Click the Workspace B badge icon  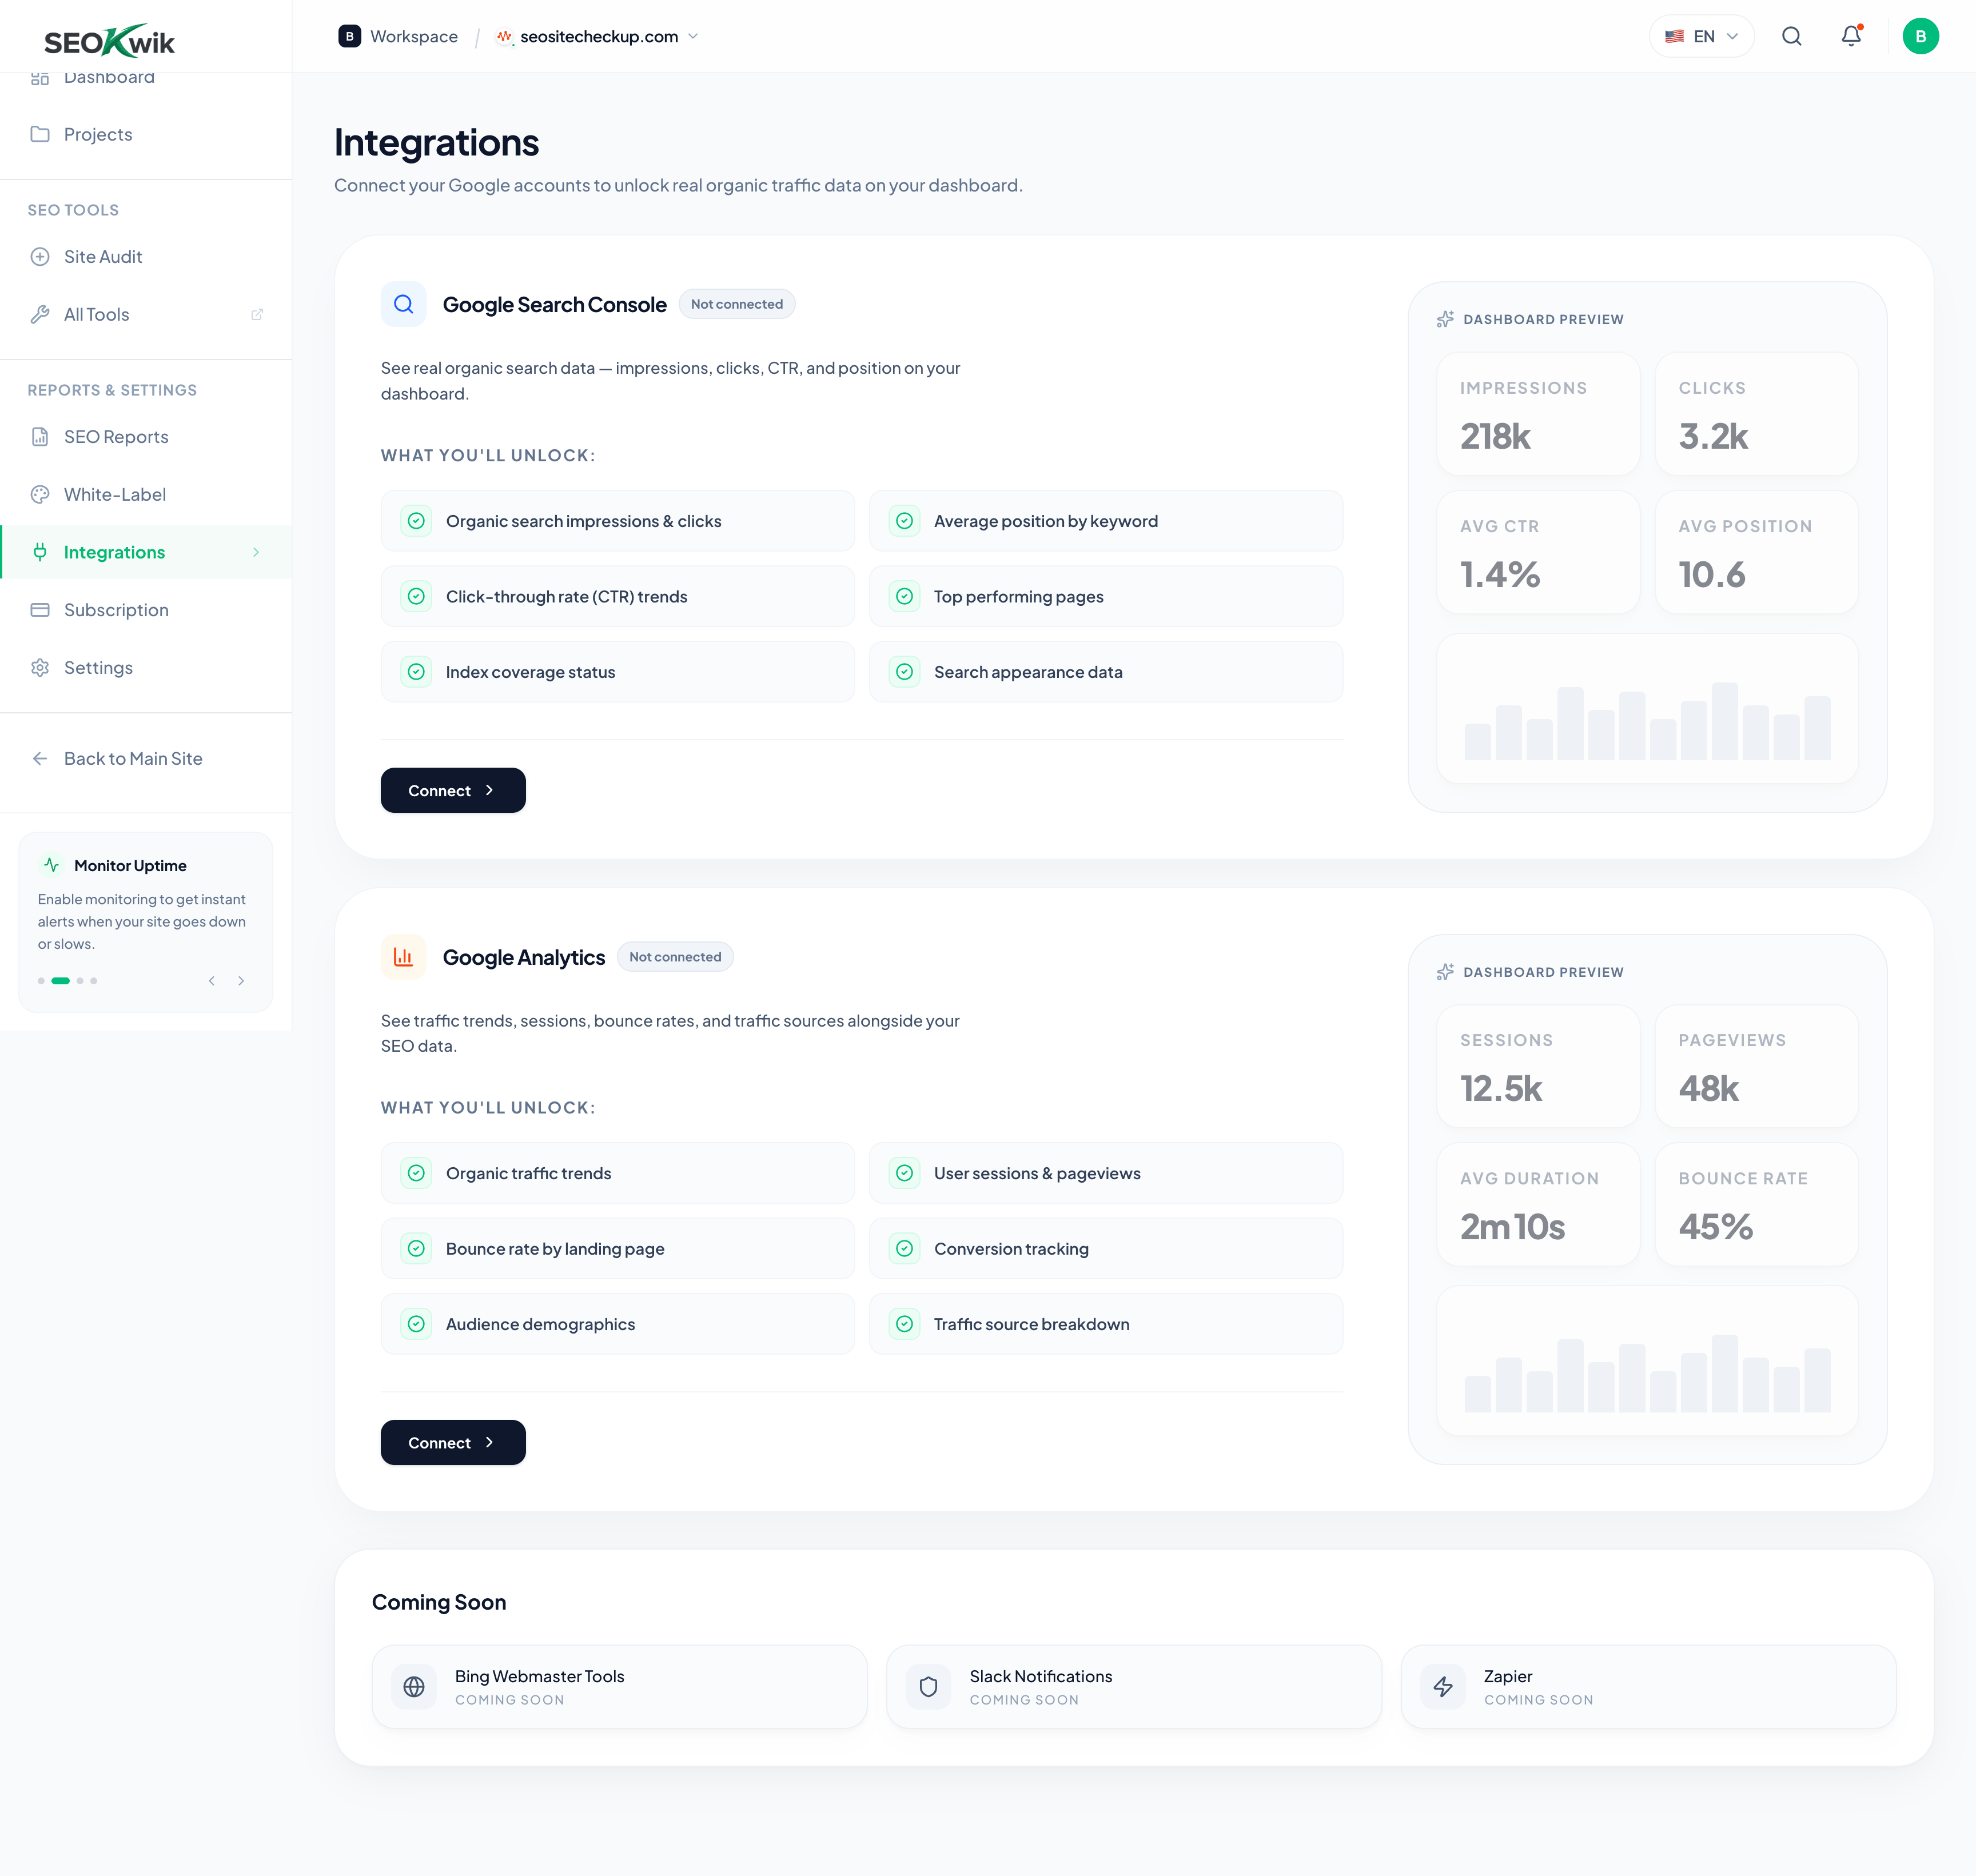[349, 37]
